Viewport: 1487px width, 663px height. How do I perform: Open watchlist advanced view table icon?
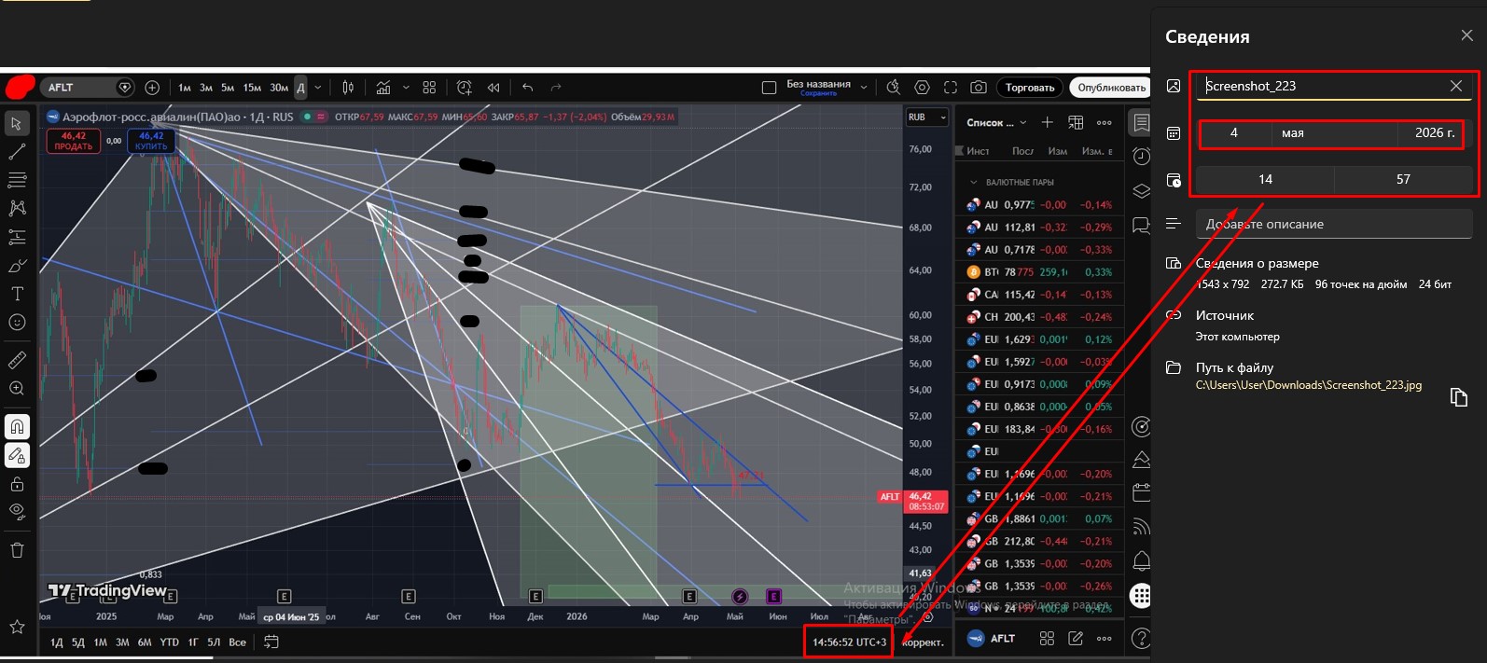pos(1076,122)
